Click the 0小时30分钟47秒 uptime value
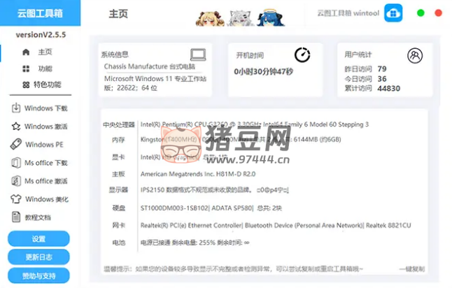452x288 pixels. click(264, 71)
